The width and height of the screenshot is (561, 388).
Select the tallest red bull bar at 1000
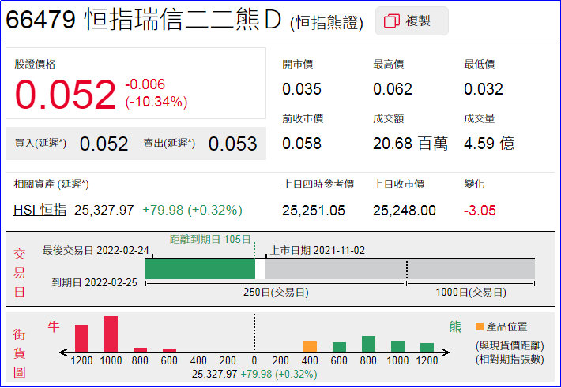(111, 334)
